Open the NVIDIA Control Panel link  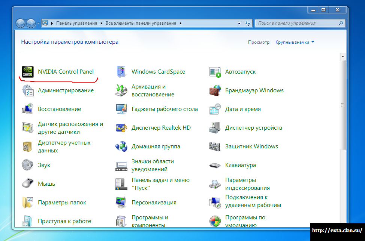click(66, 71)
